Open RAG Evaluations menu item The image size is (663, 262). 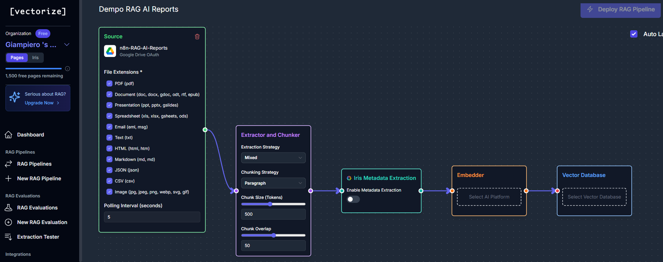(x=37, y=208)
